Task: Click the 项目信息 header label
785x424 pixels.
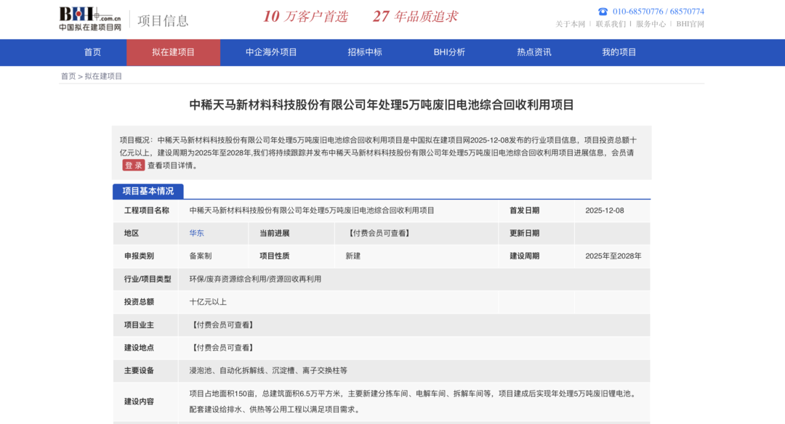Action: tap(163, 20)
